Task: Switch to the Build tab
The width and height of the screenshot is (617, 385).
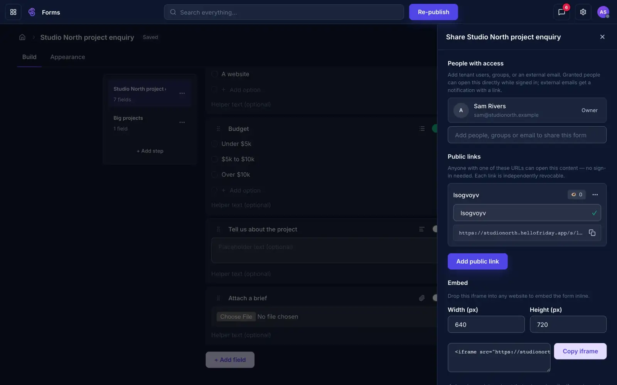Action: point(29,57)
